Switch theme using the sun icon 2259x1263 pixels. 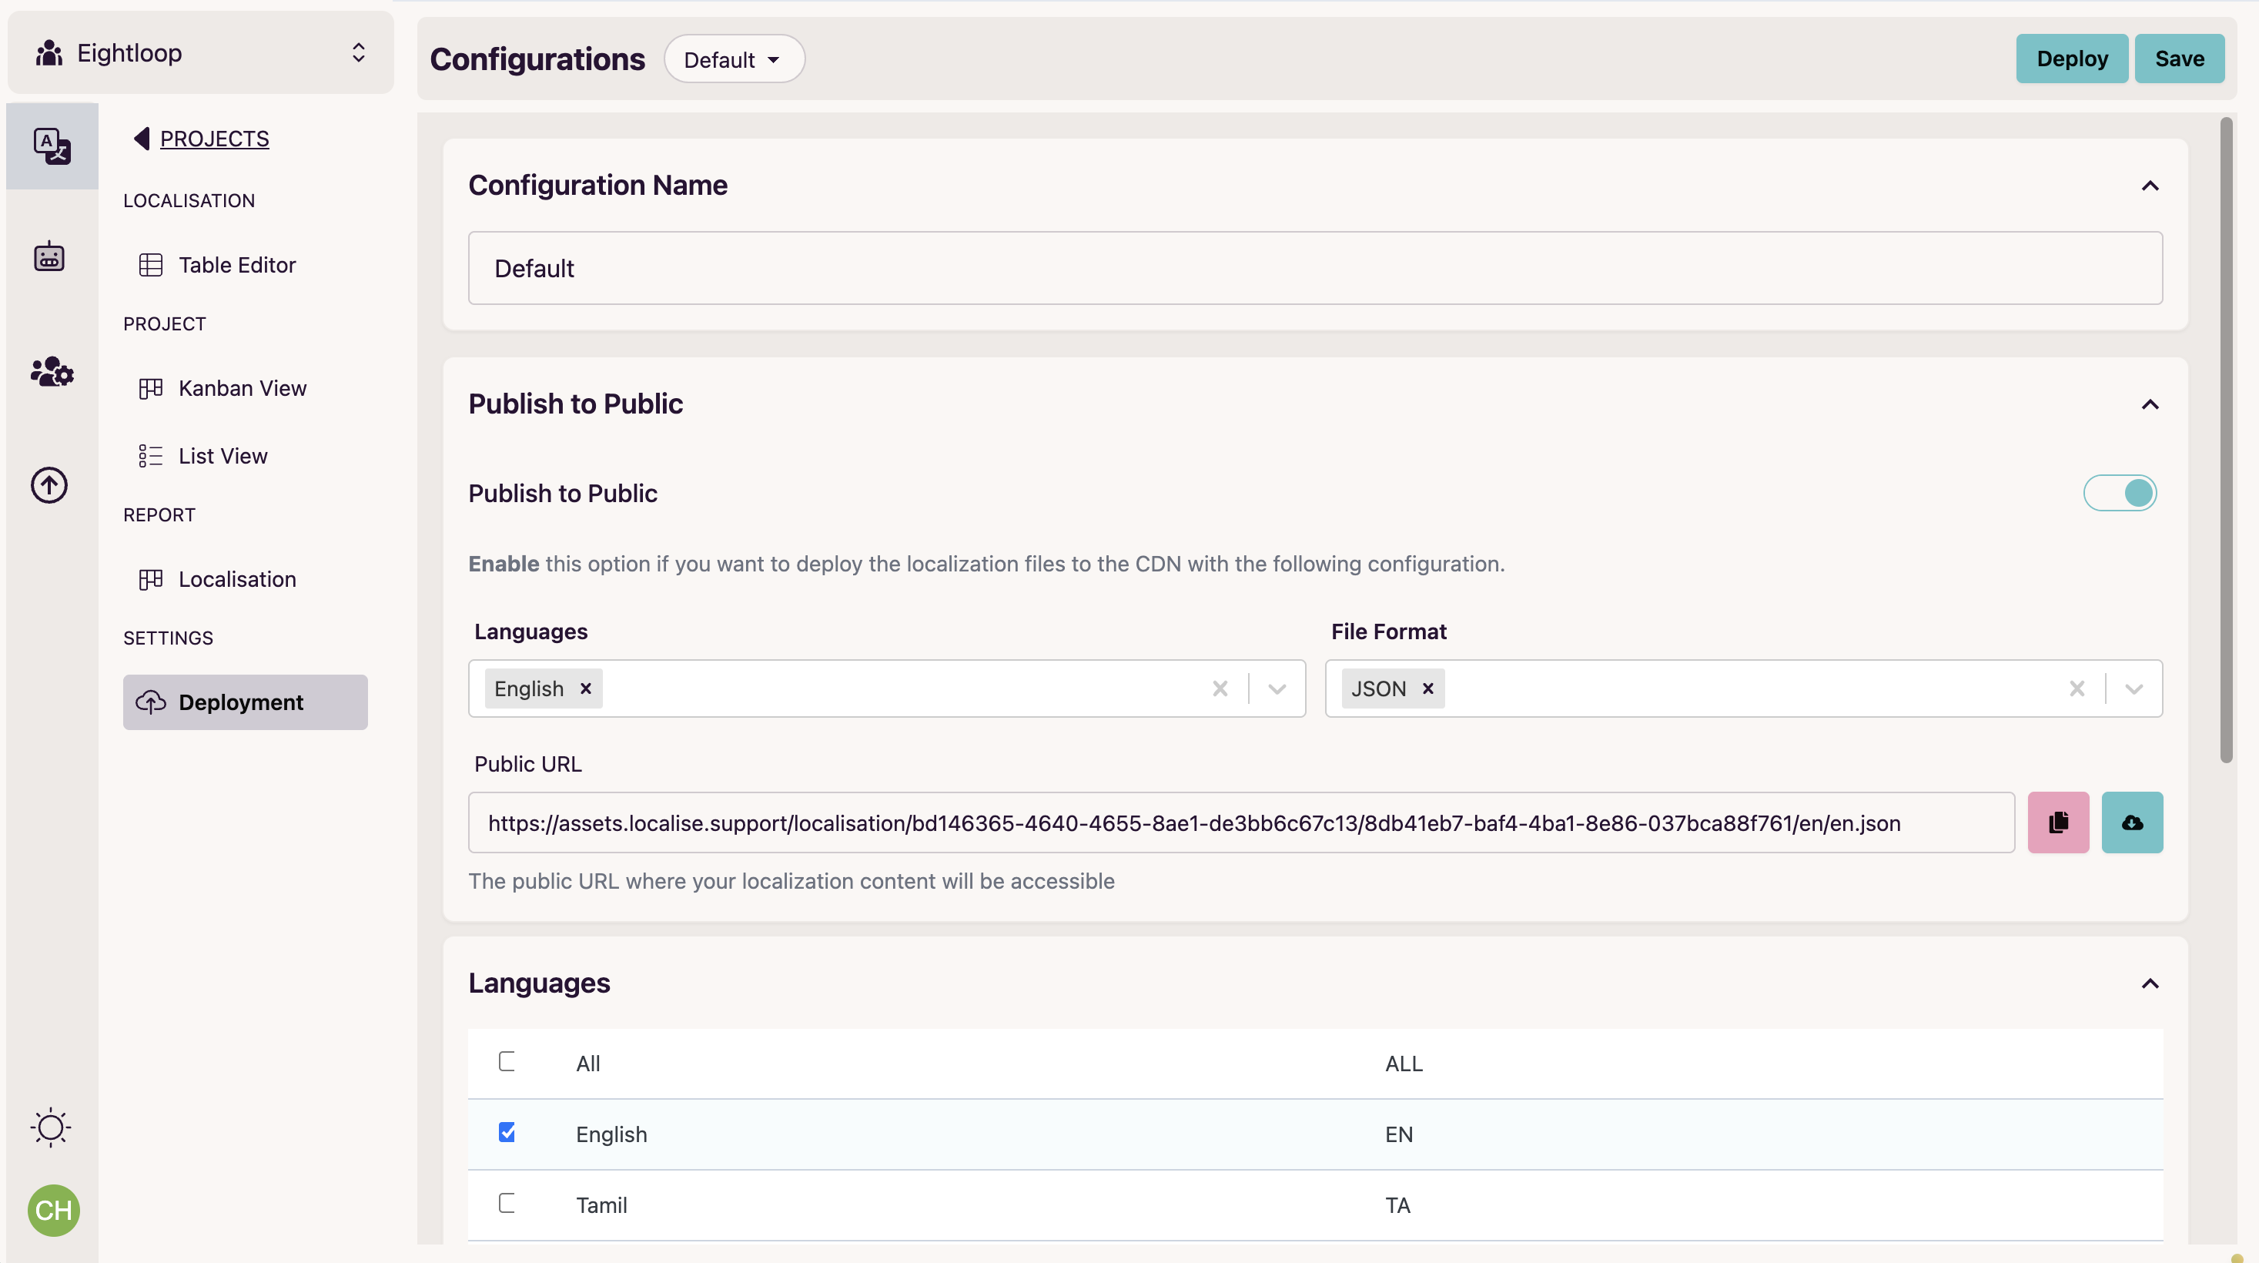coord(50,1127)
